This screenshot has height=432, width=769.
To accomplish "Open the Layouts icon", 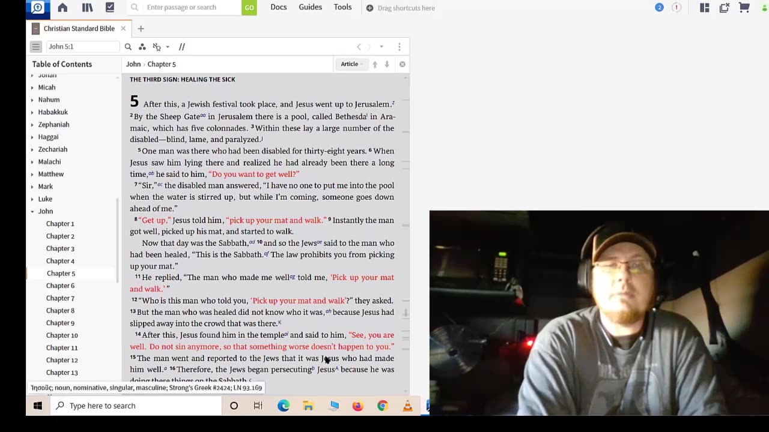I will tap(705, 8).
